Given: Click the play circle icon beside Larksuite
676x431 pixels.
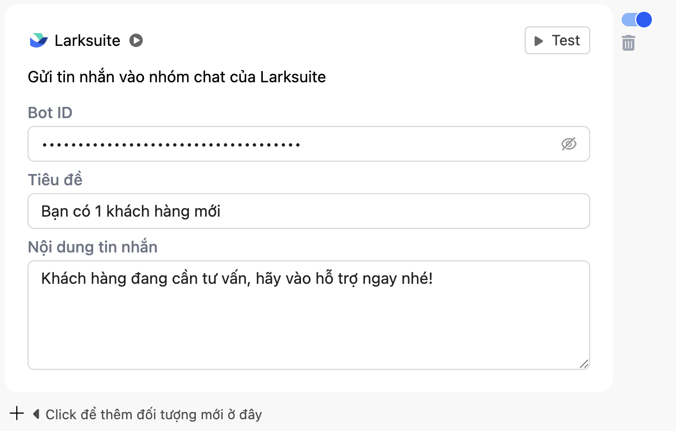Looking at the screenshot, I should [136, 41].
